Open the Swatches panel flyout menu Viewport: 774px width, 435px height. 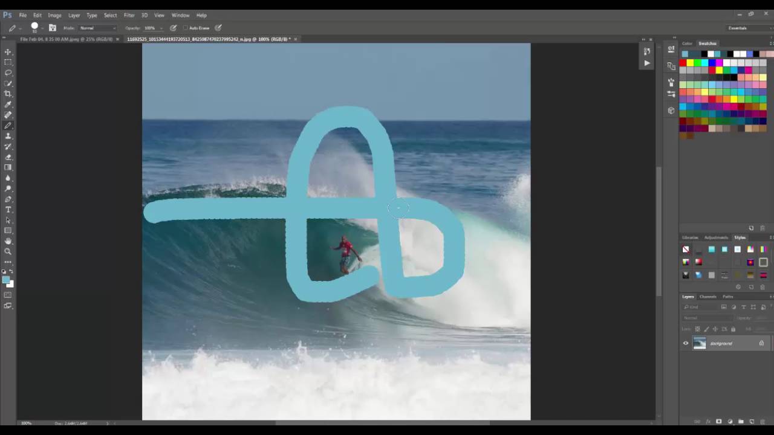coord(771,43)
